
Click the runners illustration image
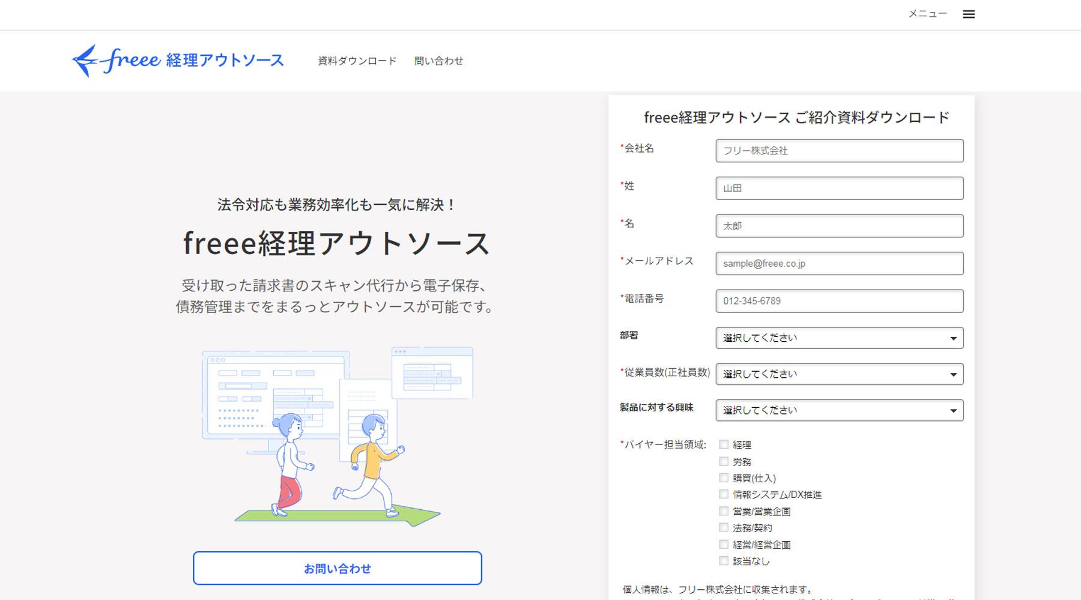point(338,437)
